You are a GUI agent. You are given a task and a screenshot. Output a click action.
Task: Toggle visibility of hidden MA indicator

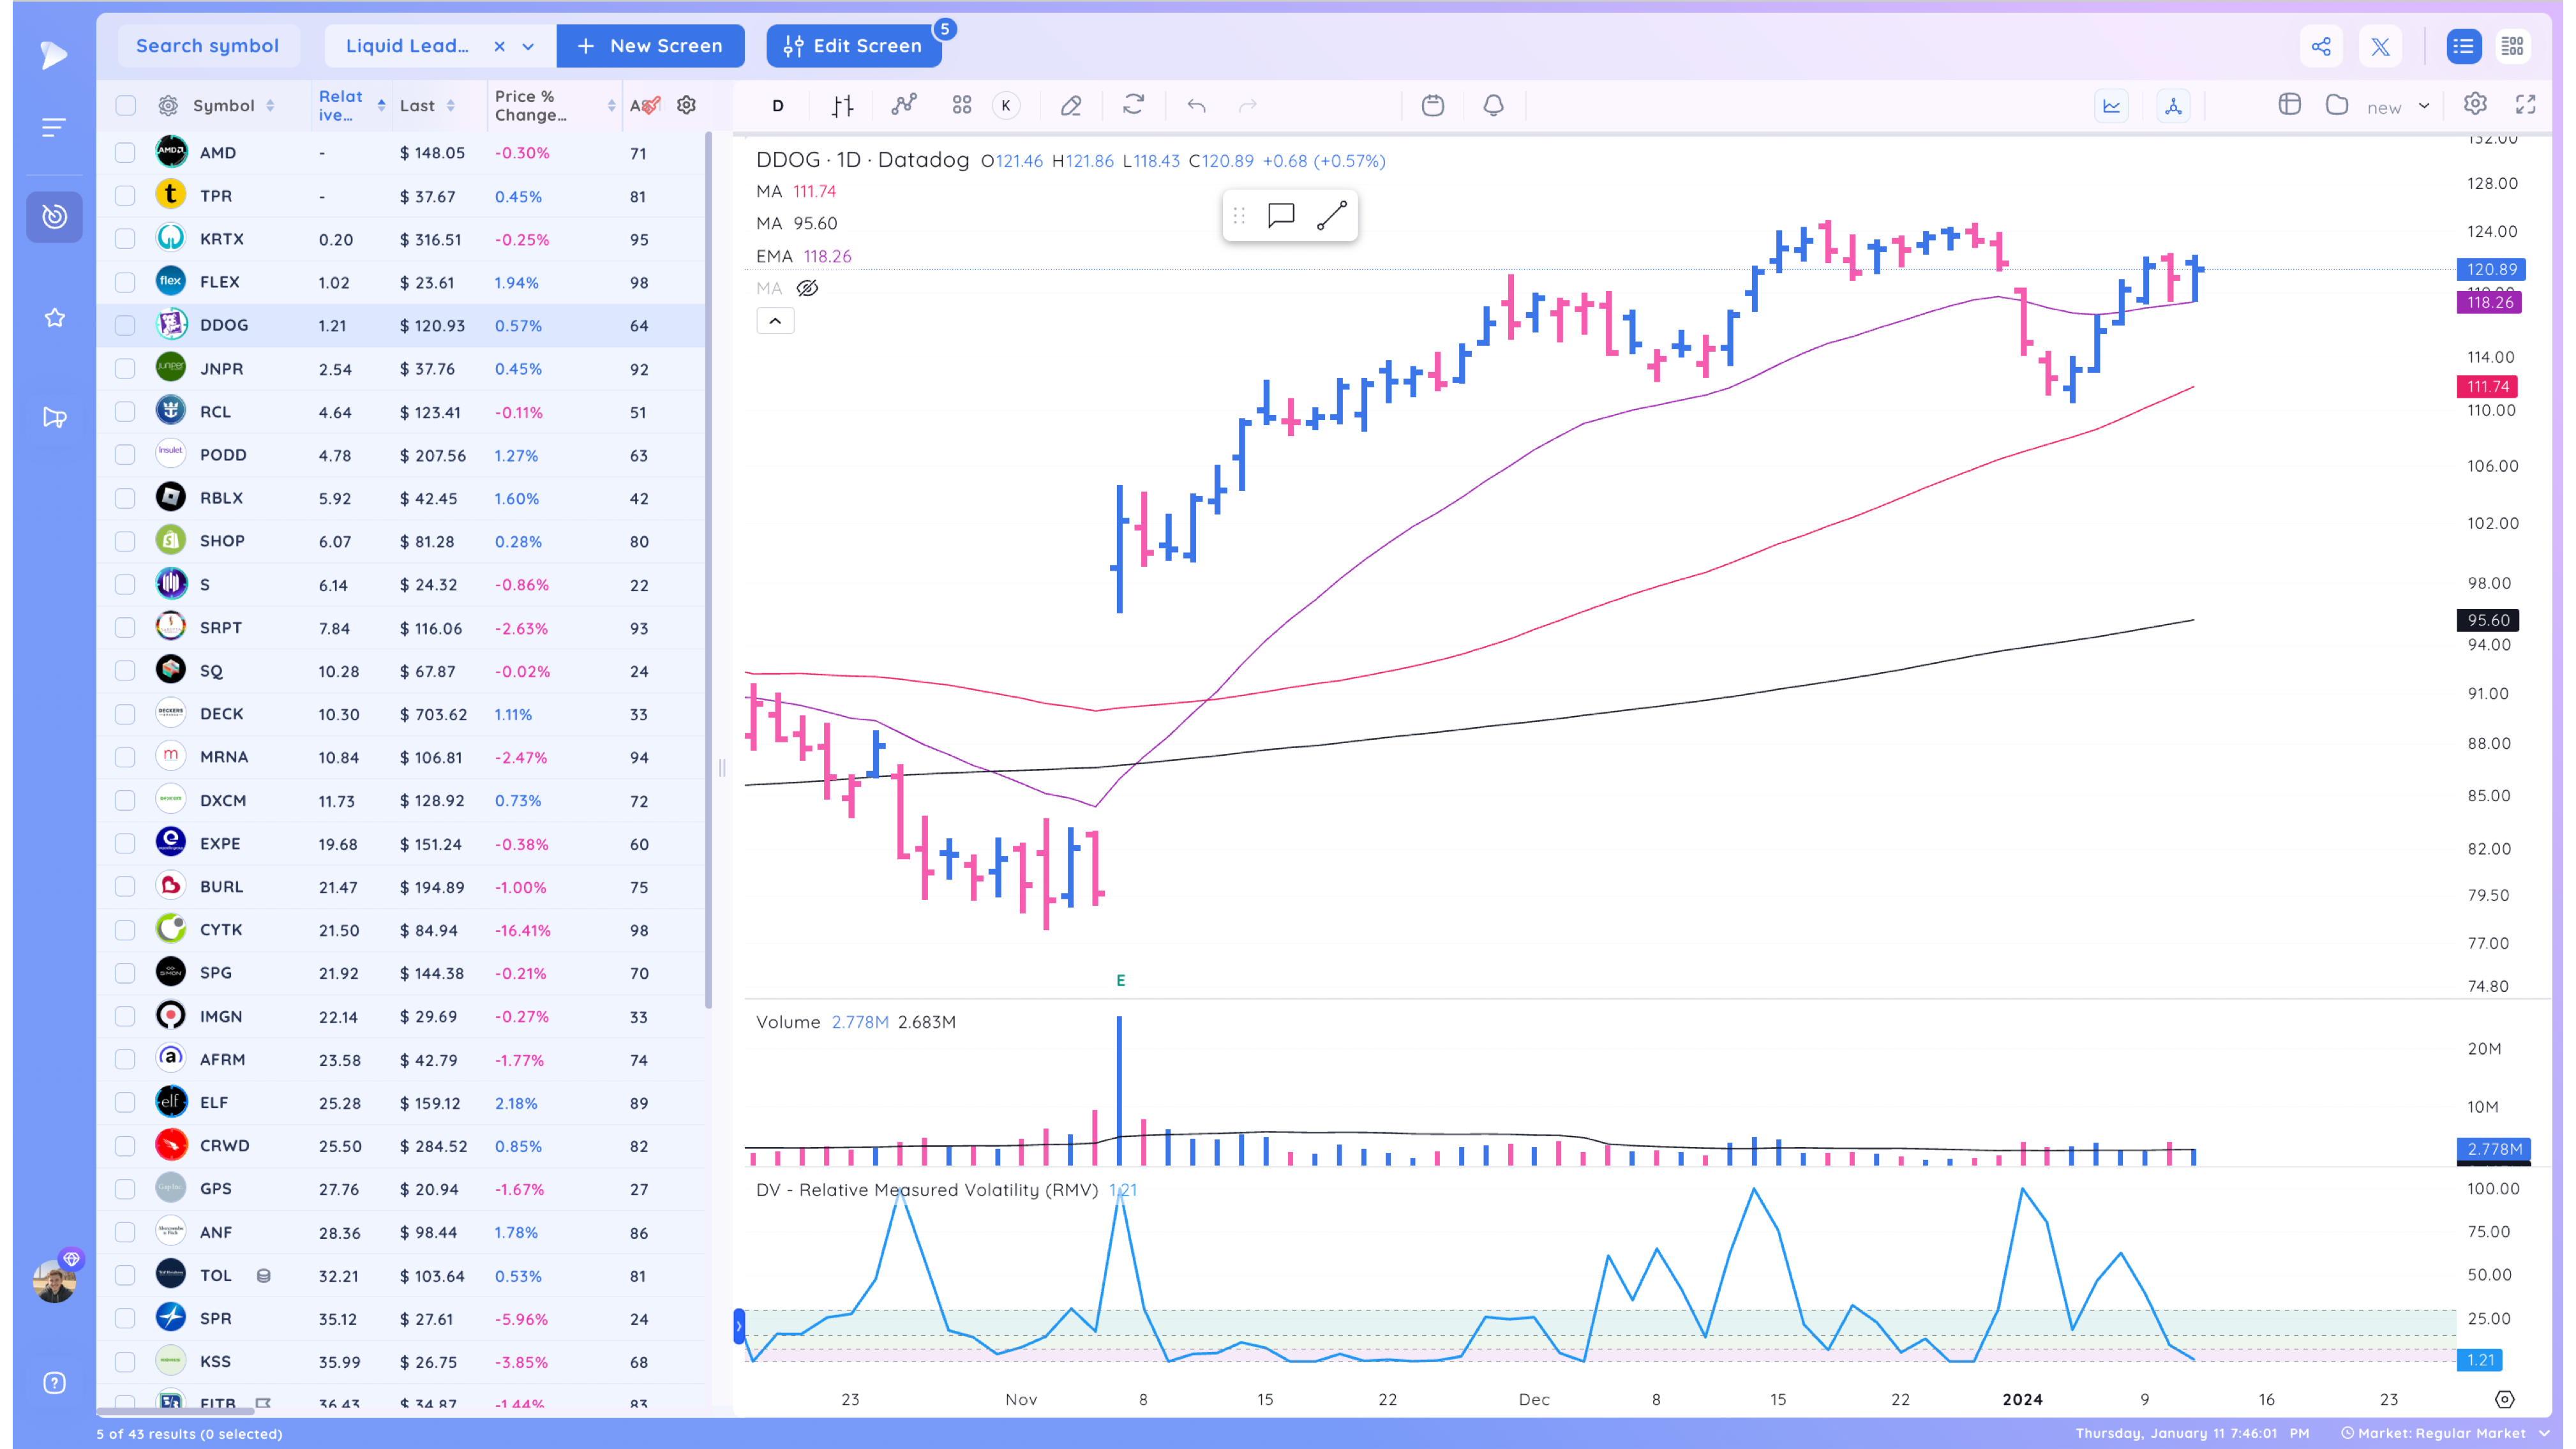[807, 288]
